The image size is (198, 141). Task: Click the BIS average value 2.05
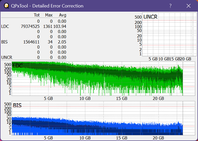pyautogui.click(x=62, y=42)
